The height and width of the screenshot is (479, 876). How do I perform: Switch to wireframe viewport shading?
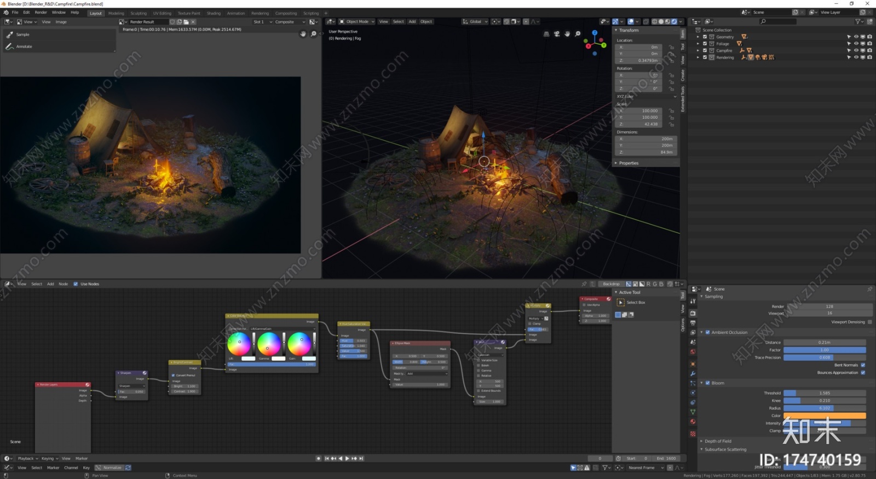(x=654, y=22)
